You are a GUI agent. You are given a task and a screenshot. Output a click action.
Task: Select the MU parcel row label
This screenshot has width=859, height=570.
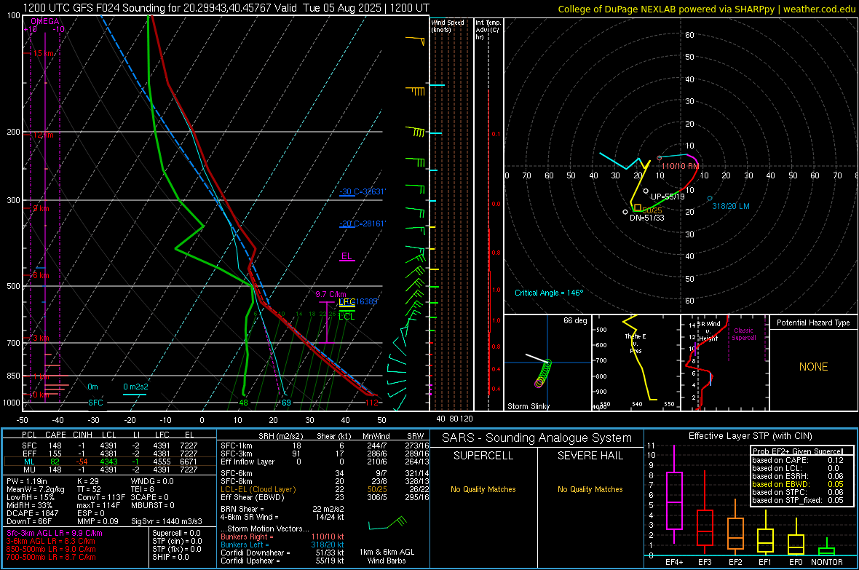tap(29, 469)
